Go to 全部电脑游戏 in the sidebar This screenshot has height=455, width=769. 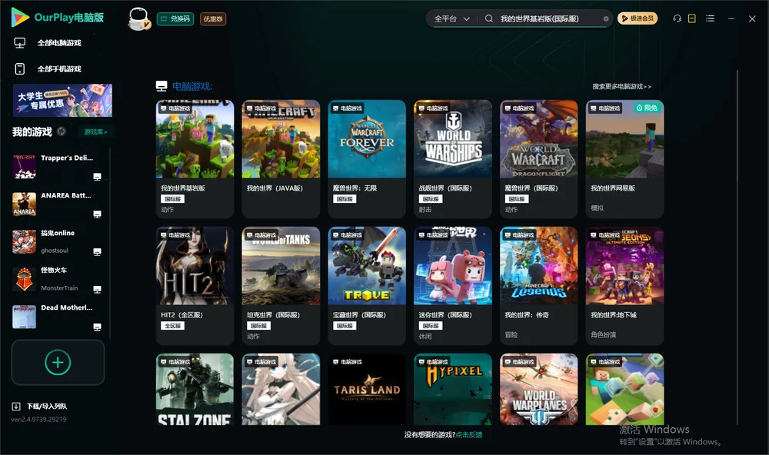[48, 43]
